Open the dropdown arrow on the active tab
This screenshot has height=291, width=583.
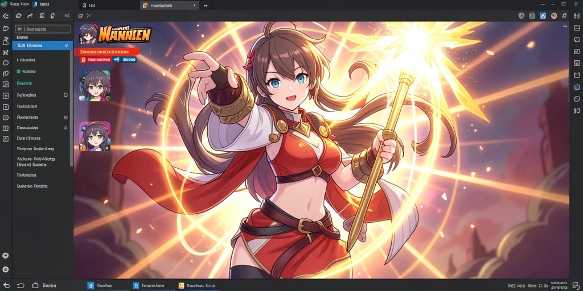click(x=195, y=6)
